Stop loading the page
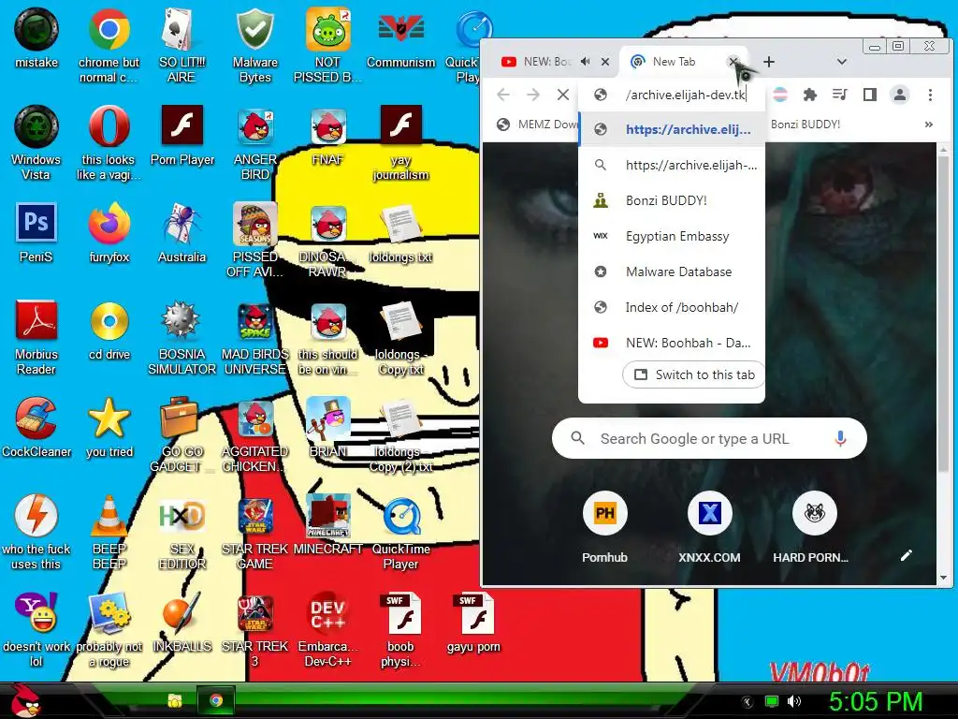Screen dimensions: 958x719 [x=562, y=95]
